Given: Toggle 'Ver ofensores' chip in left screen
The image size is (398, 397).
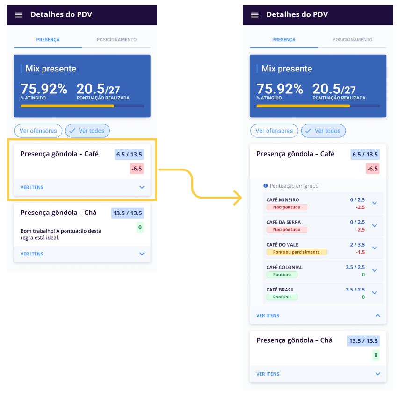Looking at the screenshot, I should pos(38,131).
